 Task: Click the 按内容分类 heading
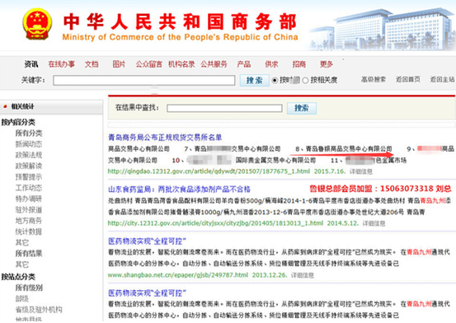pyautogui.click(x=18, y=123)
